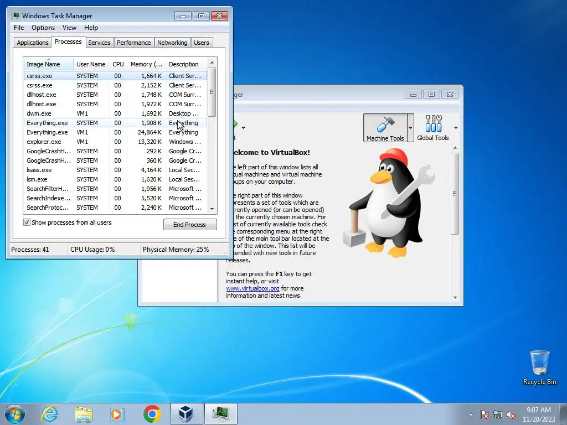Click the VirtualBox welcome pane scrollbar thumb

click(x=455, y=194)
